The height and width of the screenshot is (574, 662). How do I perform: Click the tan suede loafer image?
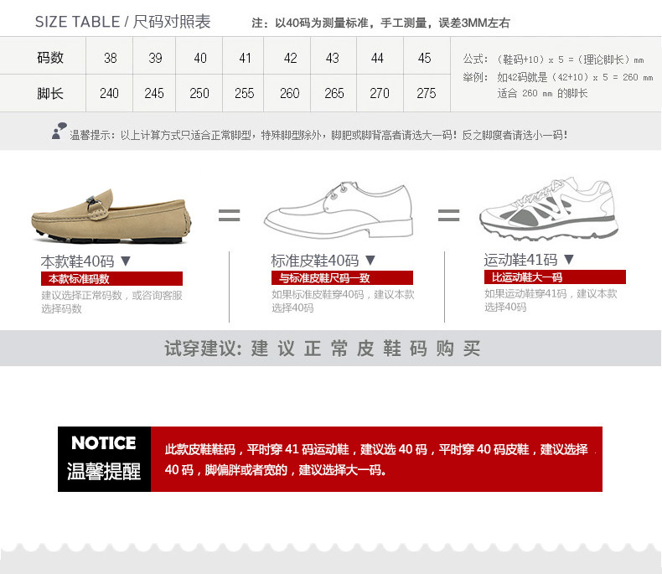click(111, 216)
